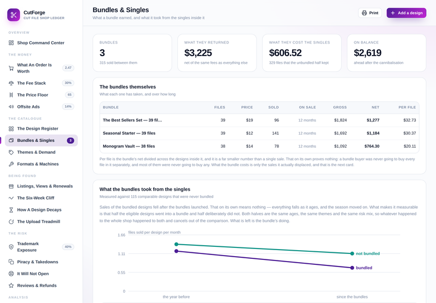Click the refresh icon beside The Upload Treadmill
The height and width of the screenshot is (303, 436).
pos(11,222)
